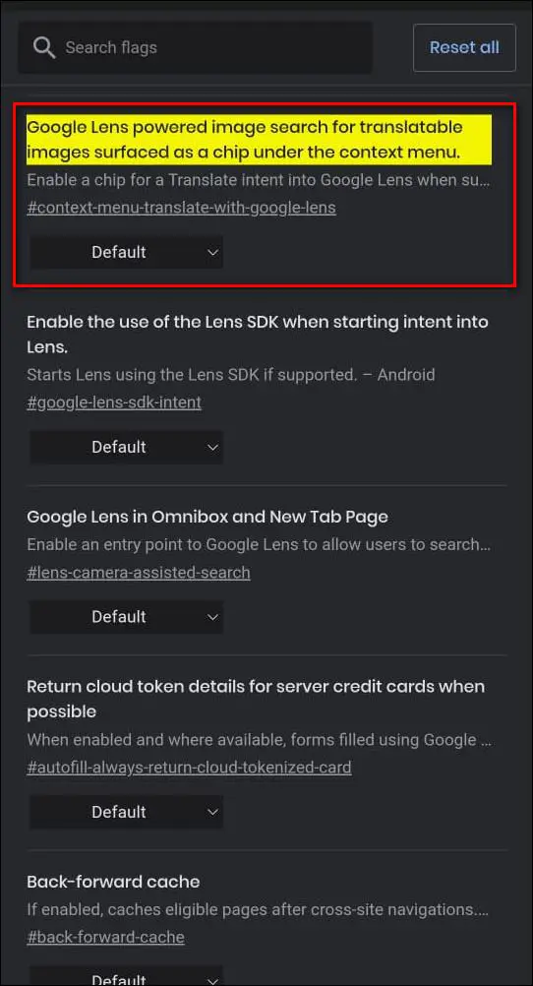Screen dimensions: 533x986
Task: Click chevron arrow on Lens SDK flag dropdown
Action: [212, 447]
